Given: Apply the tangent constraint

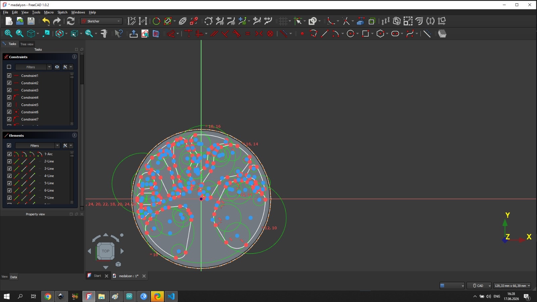Looking at the screenshot, I should (x=237, y=34).
